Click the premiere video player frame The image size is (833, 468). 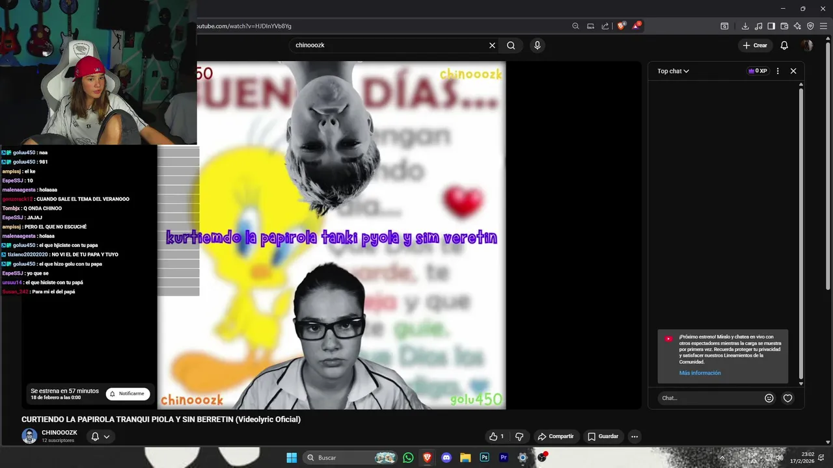[x=331, y=235]
